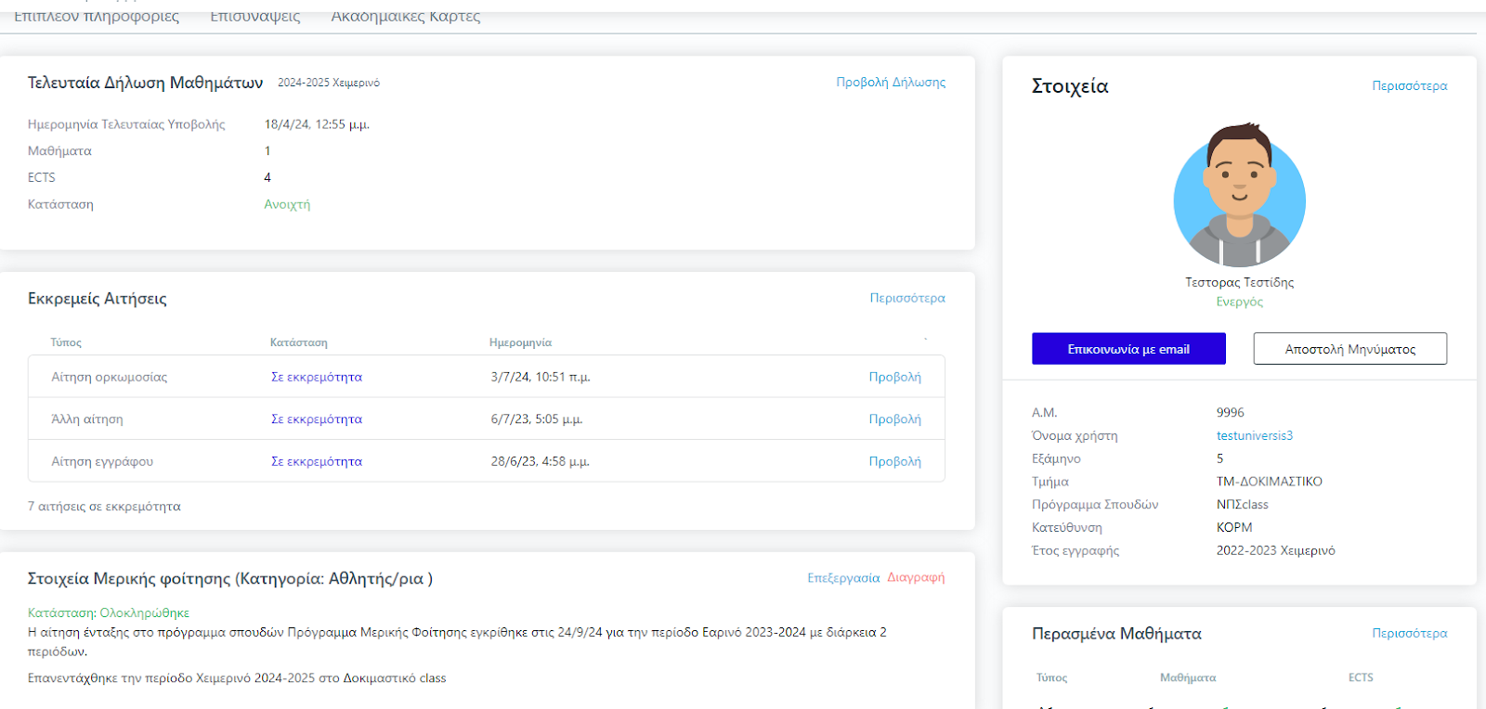Image resolution: width=1486 pixels, height=709 pixels.
Task: Select the Ημερομηνία column header
Action: pyautogui.click(x=520, y=342)
